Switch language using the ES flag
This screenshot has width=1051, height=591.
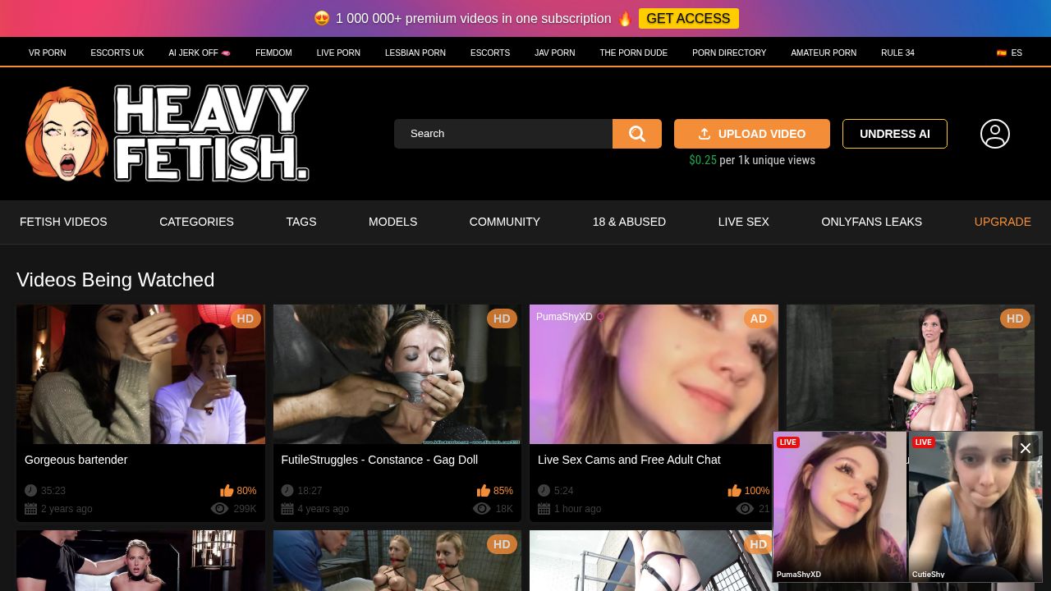(x=1009, y=53)
